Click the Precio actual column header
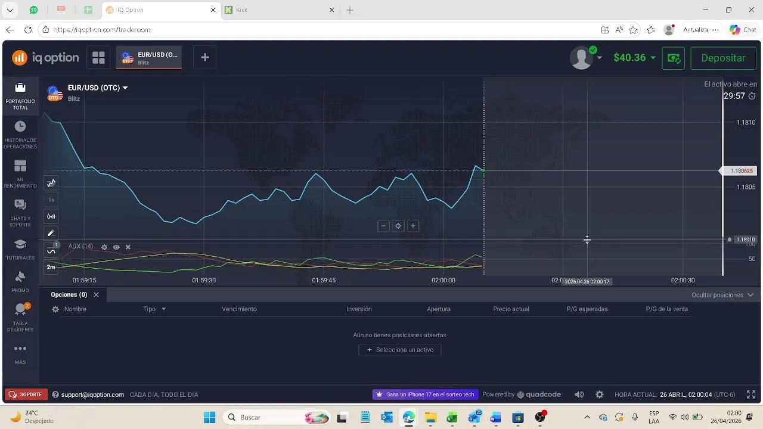The height and width of the screenshot is (429, 763). [x=511, y=309]
